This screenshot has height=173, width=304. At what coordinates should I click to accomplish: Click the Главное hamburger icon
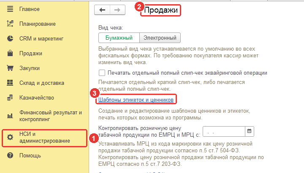click(x=10, y=9)
